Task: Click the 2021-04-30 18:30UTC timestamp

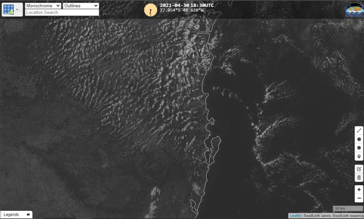Action: point(187,5)
